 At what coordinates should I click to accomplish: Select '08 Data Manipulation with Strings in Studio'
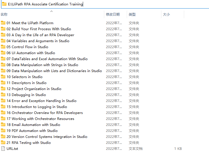(42, 65)
